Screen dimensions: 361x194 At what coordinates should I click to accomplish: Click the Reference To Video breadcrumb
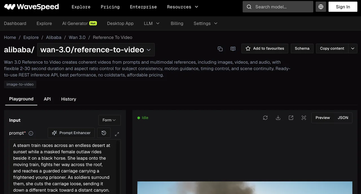113,37
